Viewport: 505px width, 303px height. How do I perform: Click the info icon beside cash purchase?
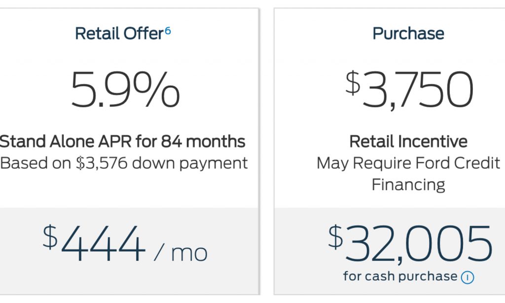[467, 277]
